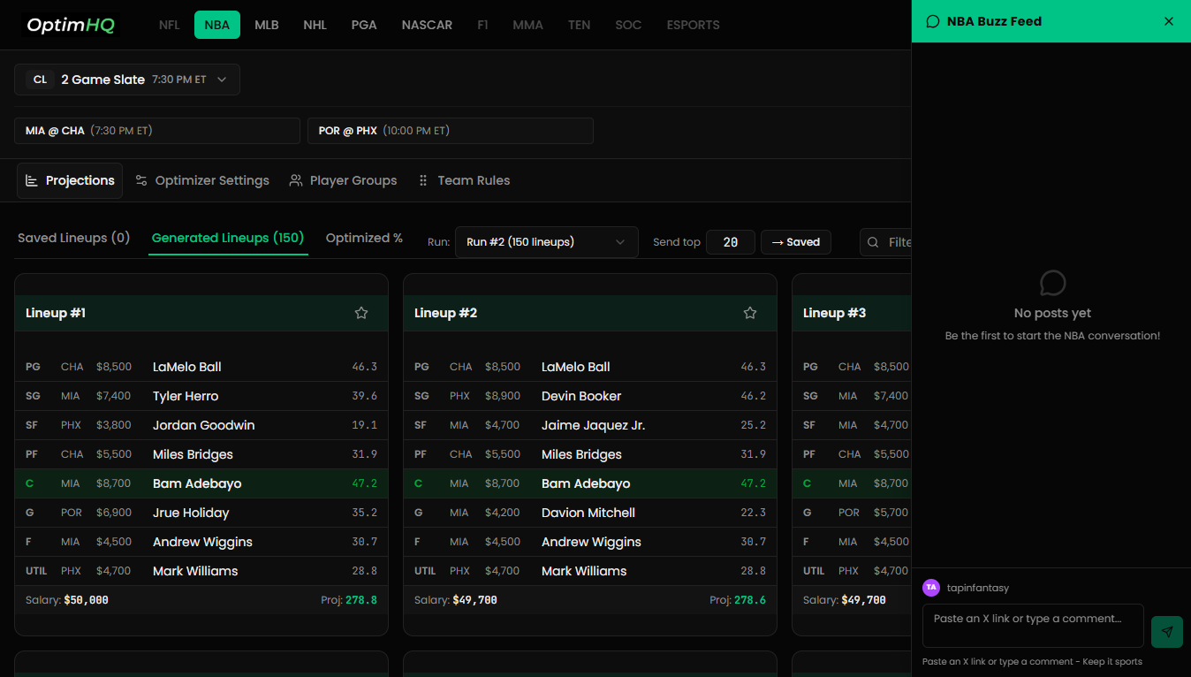
Task: Click the Saved button to send lineups
Action: (x=795, y=242)
